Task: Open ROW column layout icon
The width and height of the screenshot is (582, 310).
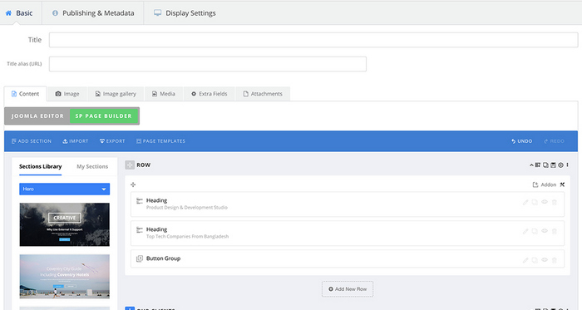Action: 538,165
